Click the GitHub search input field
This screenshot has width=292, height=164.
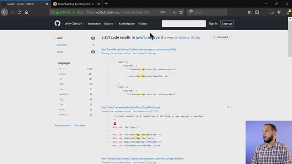coord(184,24)
